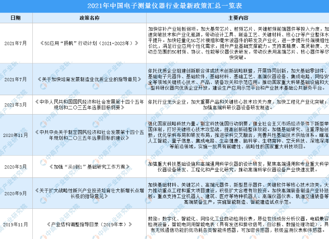The width and height of the screenshot is (329, 239).
Task: Click the policy name beginning 《中华人民共和国国民经济和社会发展
Action: [89, 105]
